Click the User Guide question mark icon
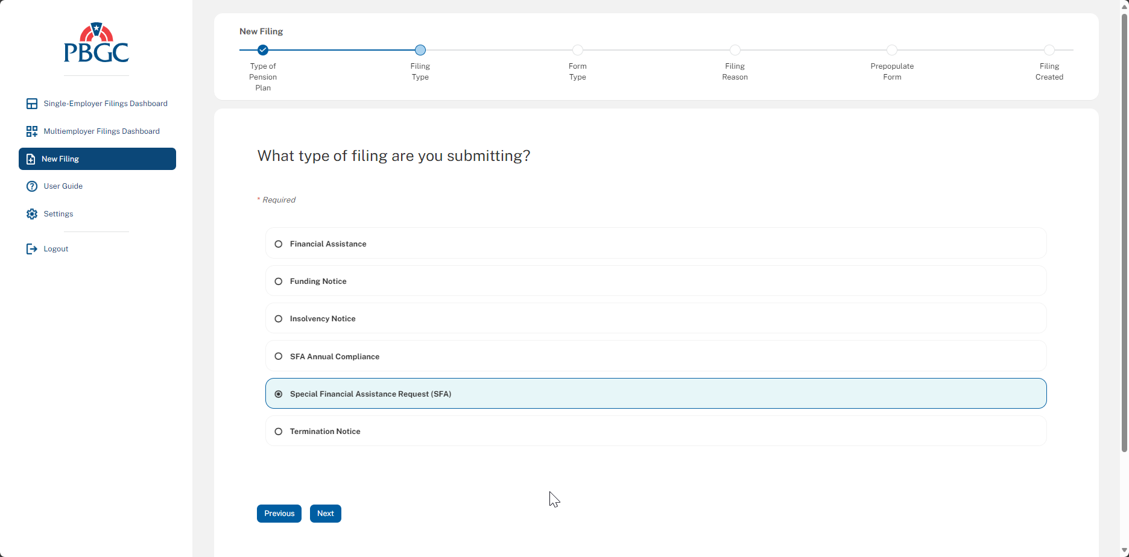This screenshot has height=557, width=1129. click(x=32, y=186)
